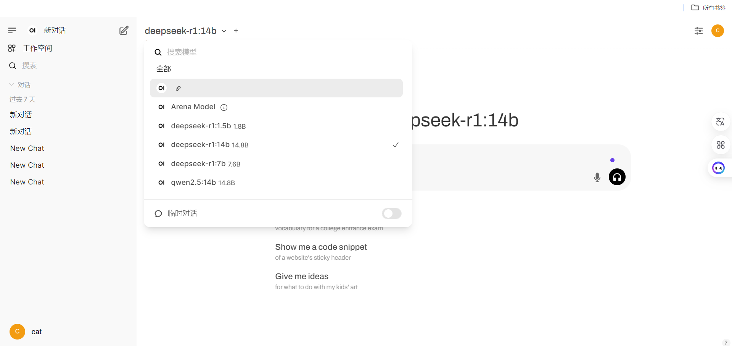Screen dimensions: 732x346
Task: Open chat controls sliders icon
Action: tap(699, 31)
